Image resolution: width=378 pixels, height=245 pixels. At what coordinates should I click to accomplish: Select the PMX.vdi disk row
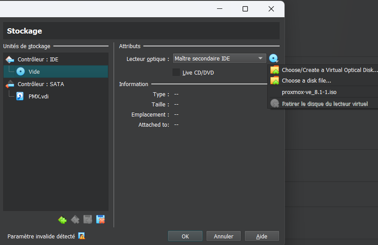click(56, 96)
